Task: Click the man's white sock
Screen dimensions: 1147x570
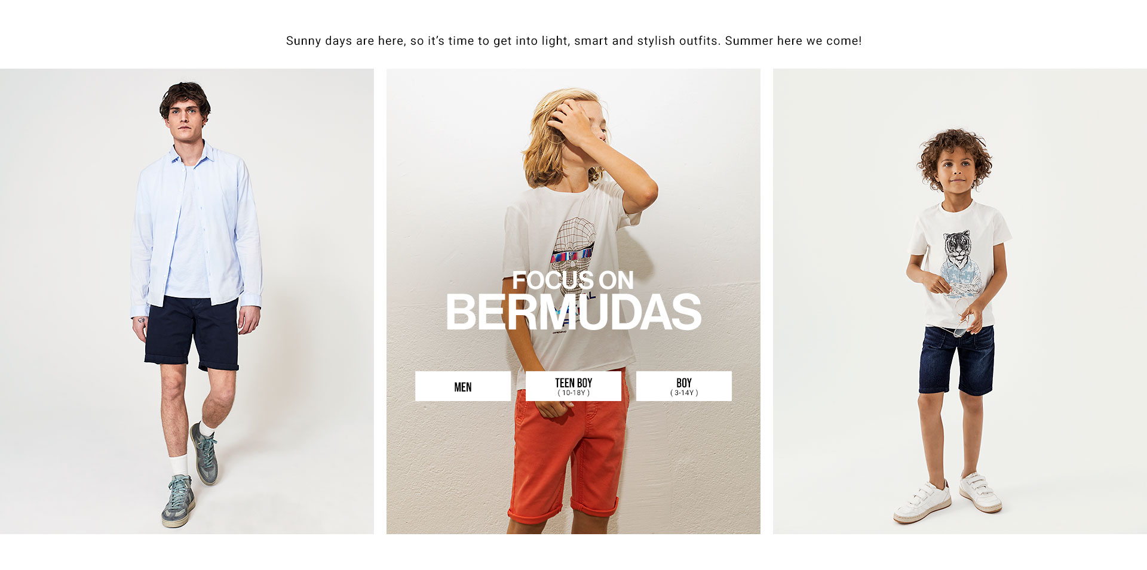Action: (x=179, y=464)
